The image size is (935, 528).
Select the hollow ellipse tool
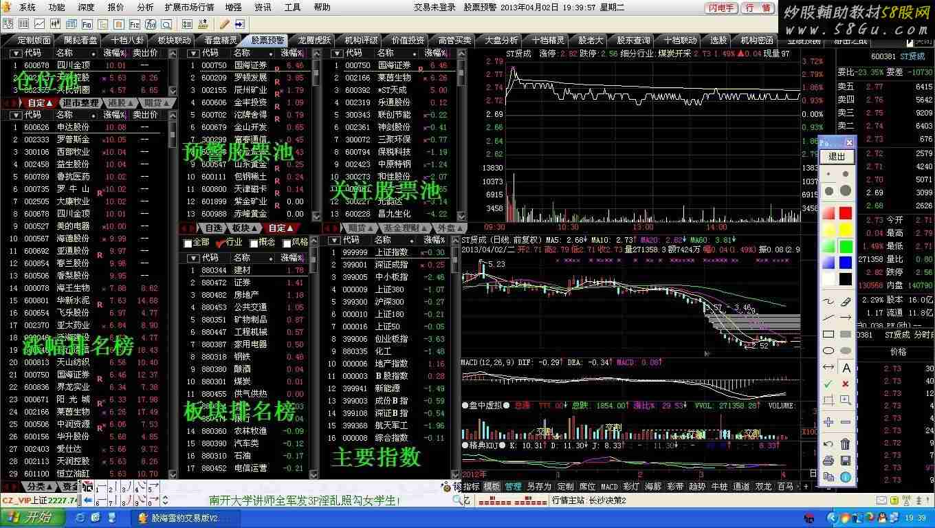tap(828, 351)
